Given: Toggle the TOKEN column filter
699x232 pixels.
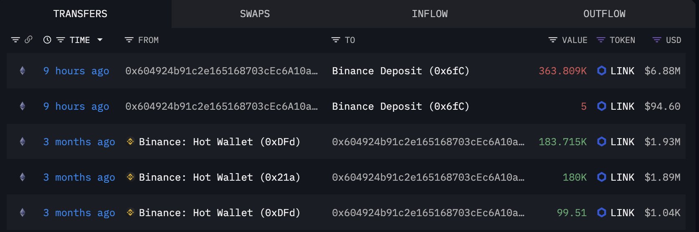Looking at the screenshot, I should [601, 40].
